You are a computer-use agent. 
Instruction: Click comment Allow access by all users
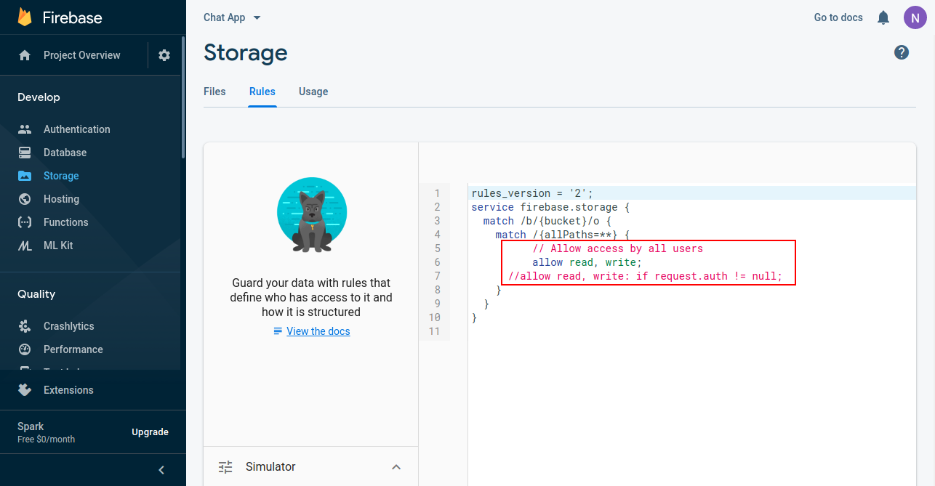click(x=617, y=248)
